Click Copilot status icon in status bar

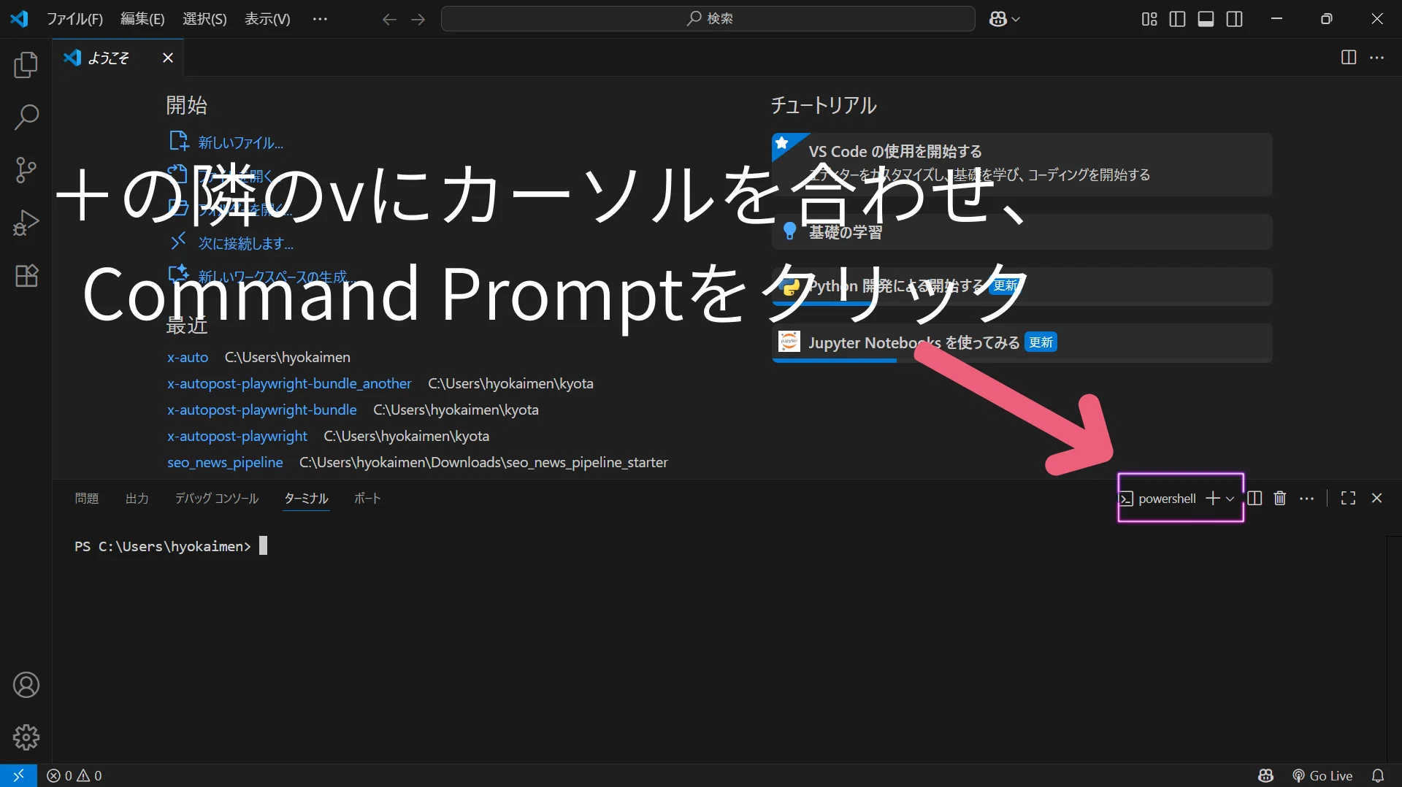(1266, 775)
